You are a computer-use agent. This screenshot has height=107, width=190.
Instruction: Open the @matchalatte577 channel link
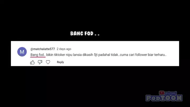pyautogui.click(x=42, y=49)
